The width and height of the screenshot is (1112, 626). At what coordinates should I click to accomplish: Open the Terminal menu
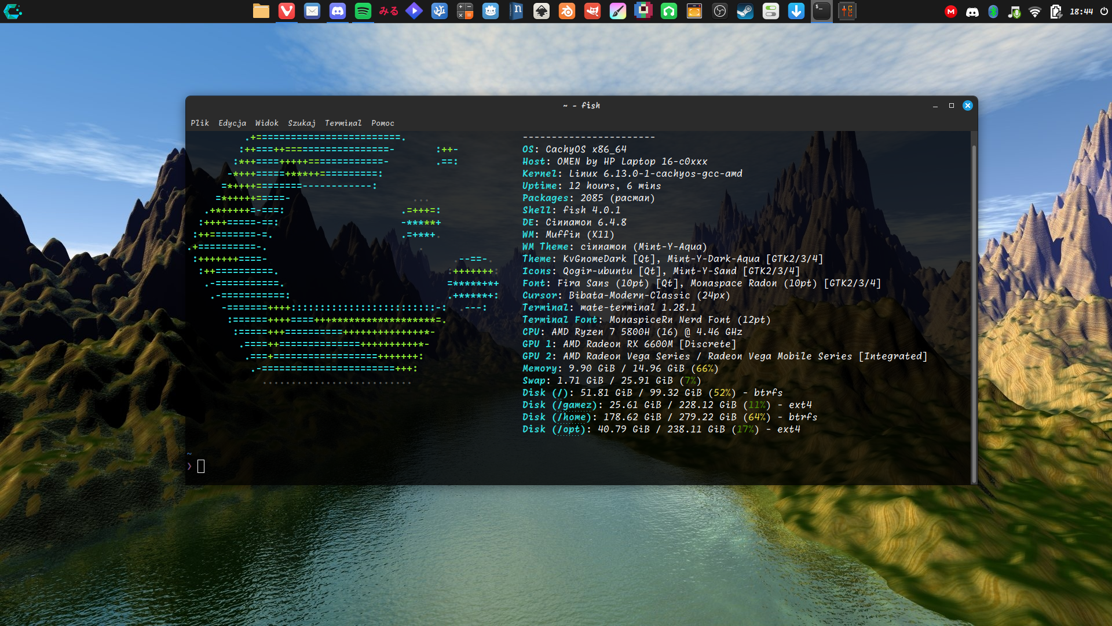tap(343, 123)
